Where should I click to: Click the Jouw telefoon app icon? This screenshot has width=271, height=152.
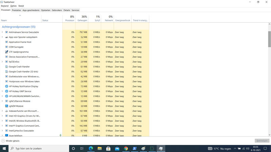(x=6, y=135)
